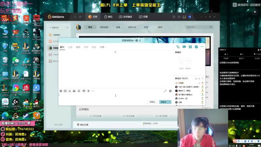Open the emoji picker in chat toolbar
The height and width of the screenshot is (147, 261).
point(61,91)
